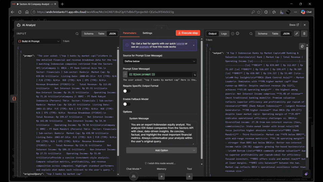The height and width of the screenshot is (182, 323).
Task: Click the browser address bar URL
Action: tap(105, 12)
